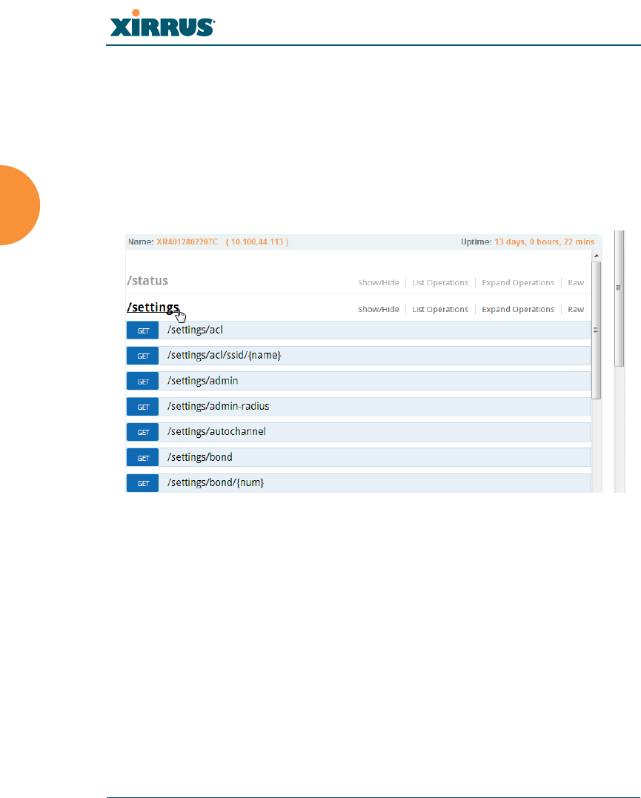Click Raw in the /settings row

pos(576,309)
